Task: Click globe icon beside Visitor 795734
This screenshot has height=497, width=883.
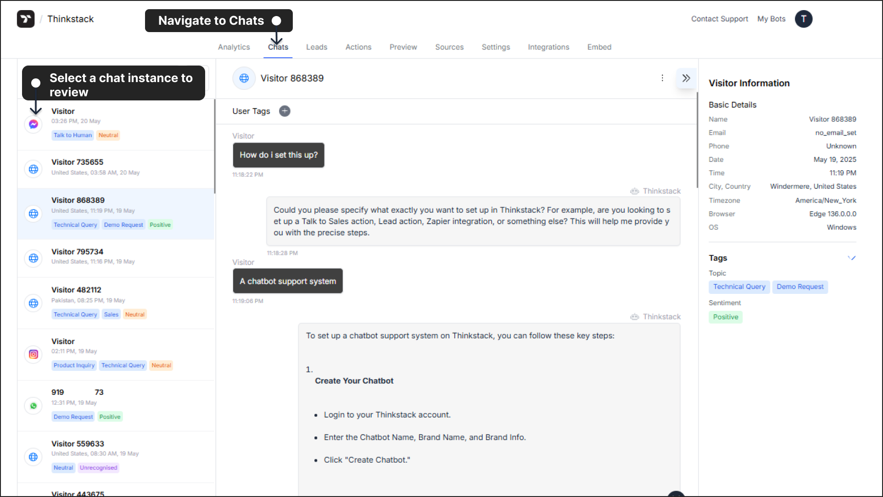Action: coord(34,258)
